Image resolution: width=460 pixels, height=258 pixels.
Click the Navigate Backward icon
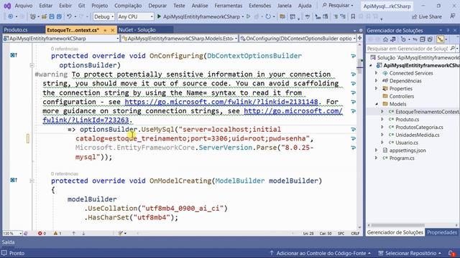pyautogui.click(x=11, y=16)
